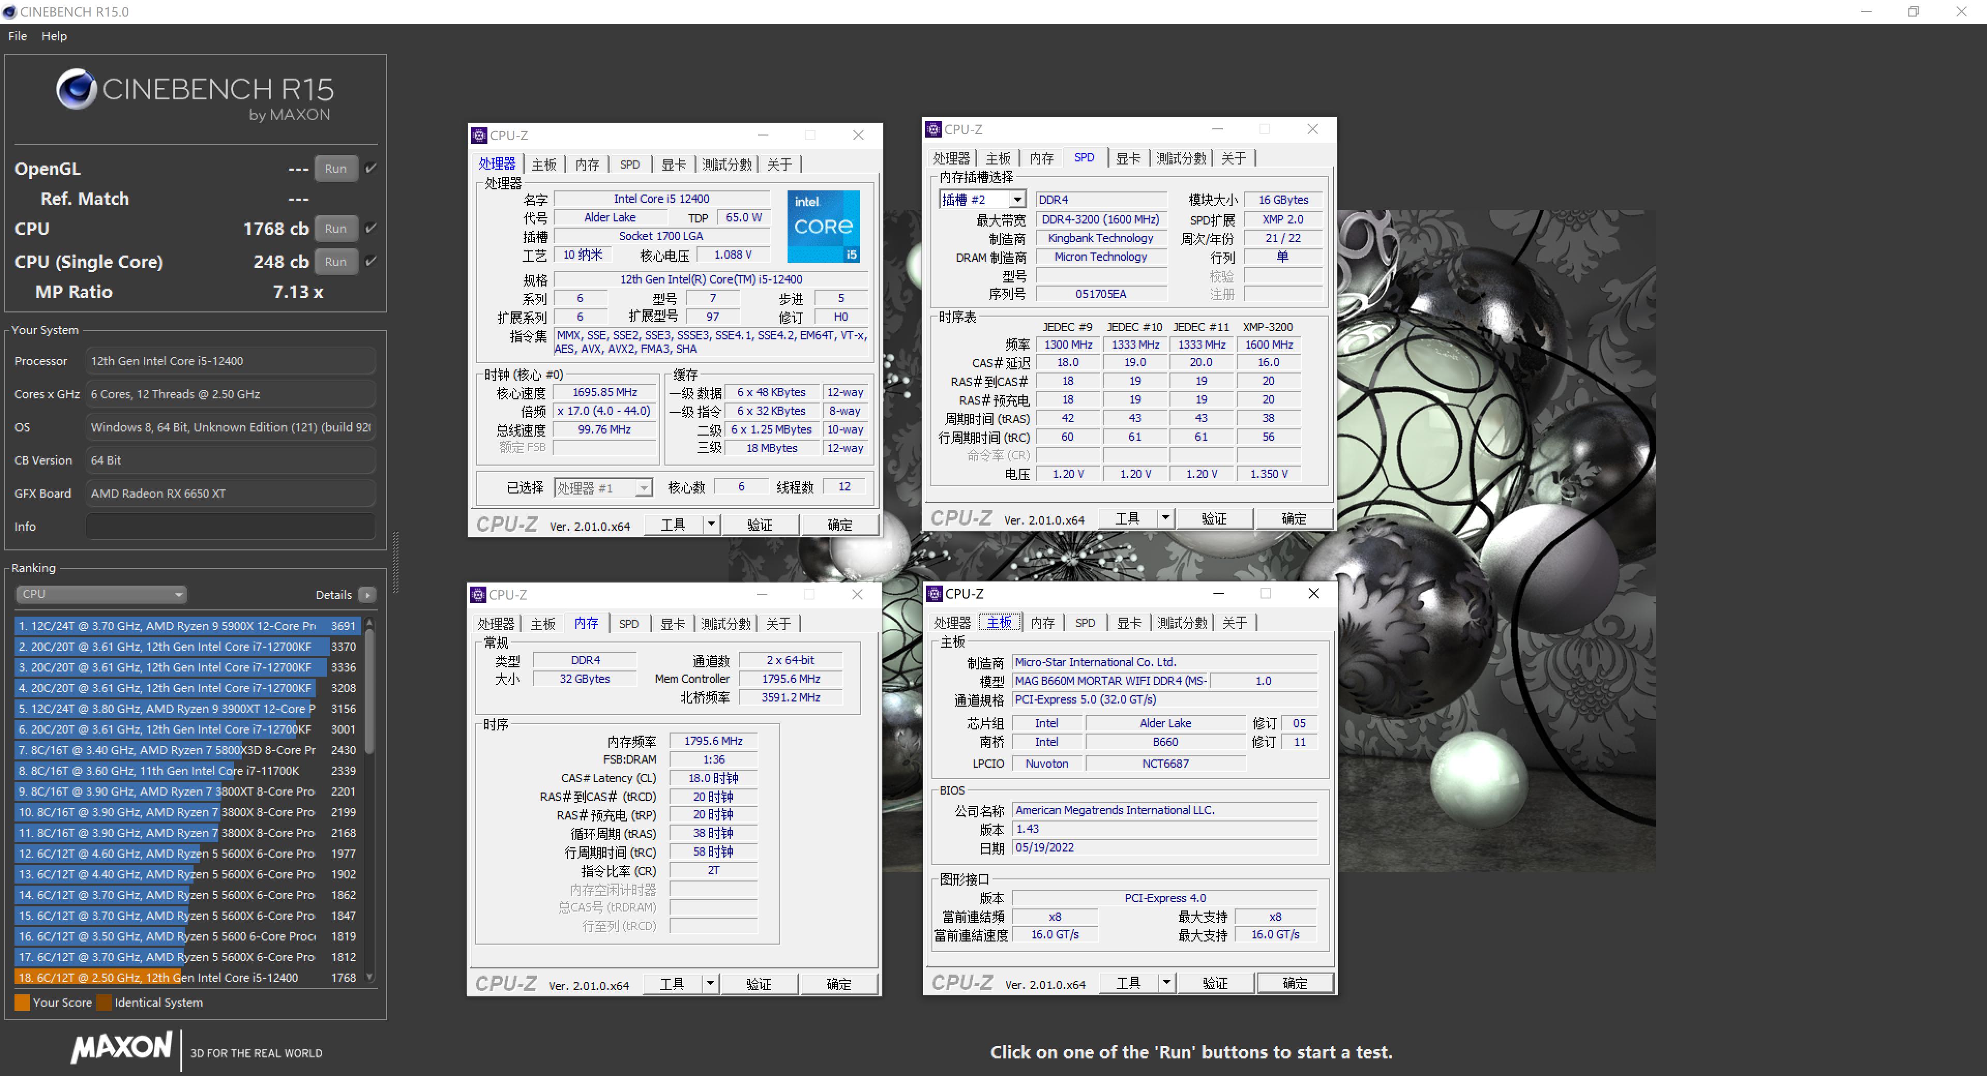This screenshot has height=1076, width=1987.
Task: Click the MAXON logo at bottom
Action: (x=122, y=1048)
